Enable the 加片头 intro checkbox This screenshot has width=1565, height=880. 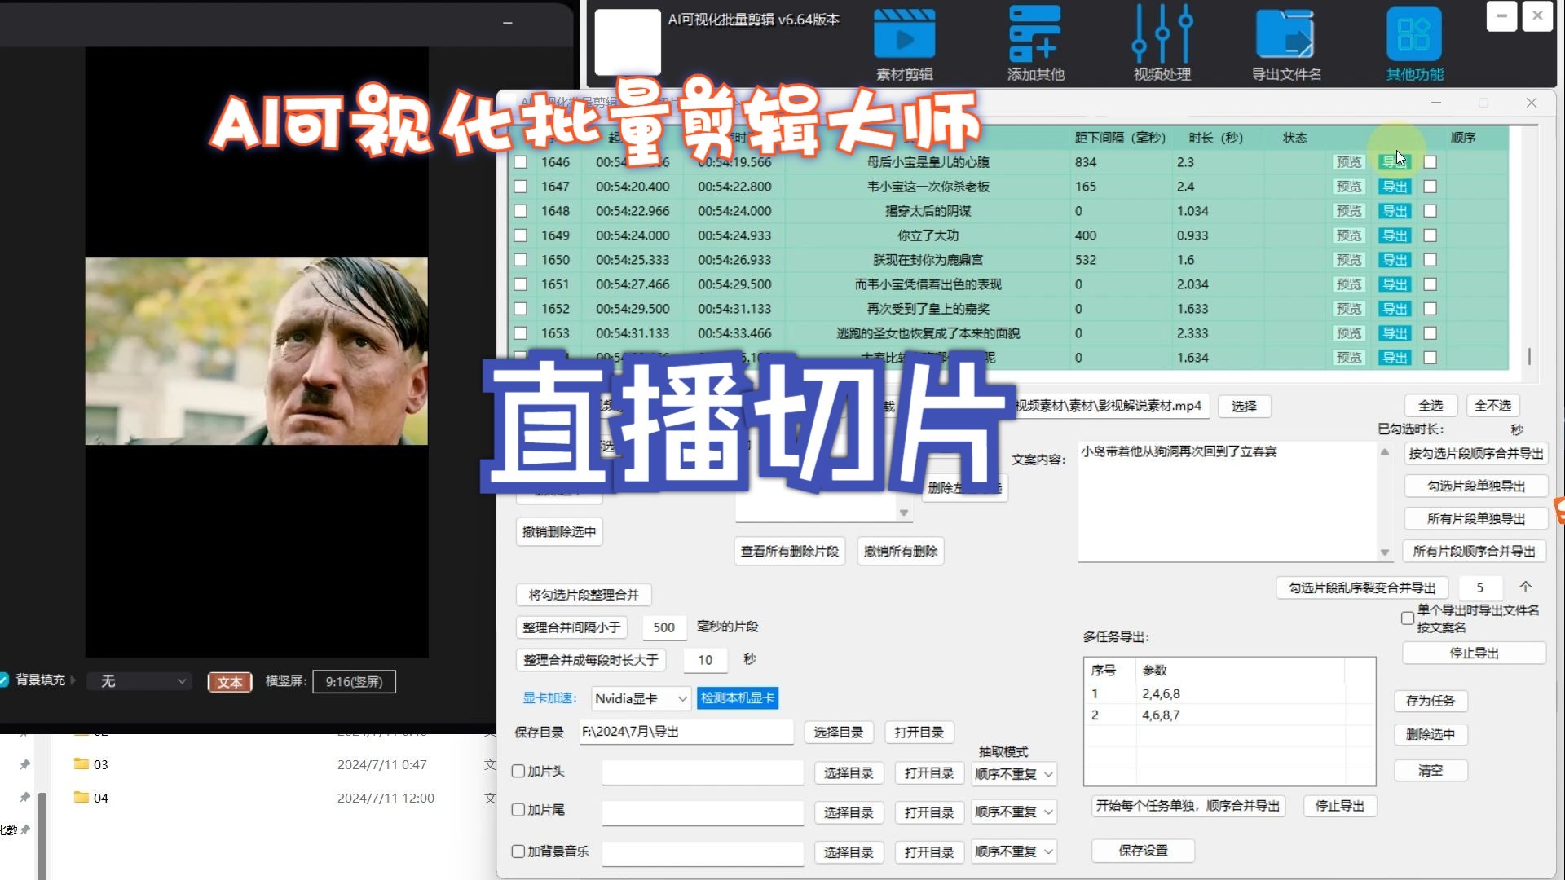pyautogui.click(x=518, y=771)
